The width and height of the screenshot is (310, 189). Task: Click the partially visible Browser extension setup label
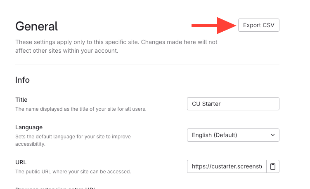[x=55, y=188]
